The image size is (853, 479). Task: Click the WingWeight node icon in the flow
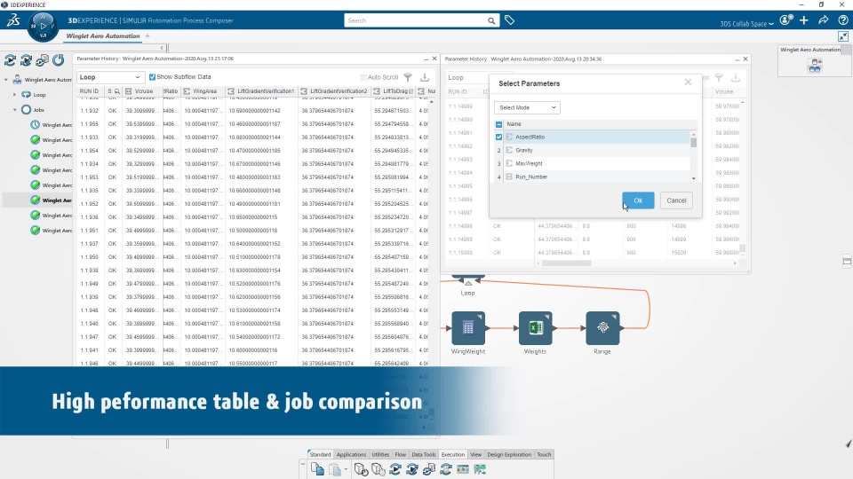tap(468, 327)
